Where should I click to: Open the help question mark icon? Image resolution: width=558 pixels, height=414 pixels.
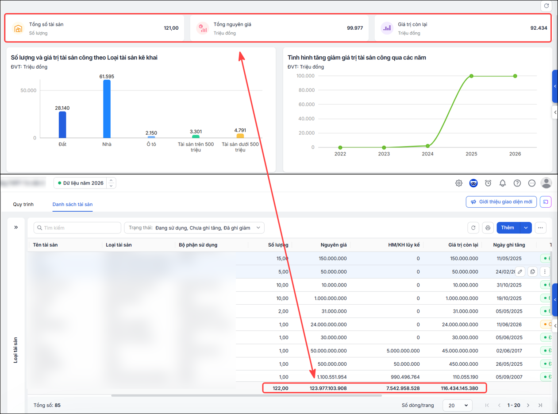coord(517,183)
